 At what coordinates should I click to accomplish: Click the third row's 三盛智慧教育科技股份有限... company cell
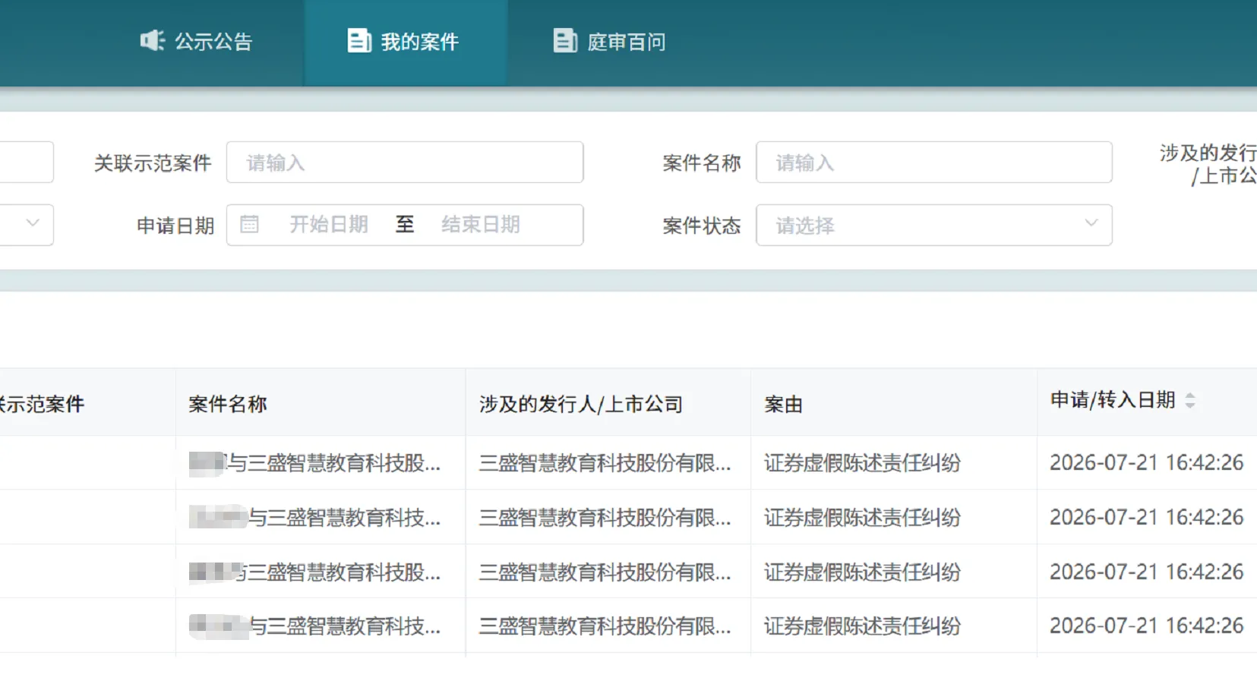[605, 572]
